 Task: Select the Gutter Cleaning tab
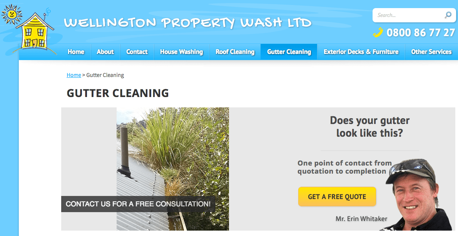point(289,52)
